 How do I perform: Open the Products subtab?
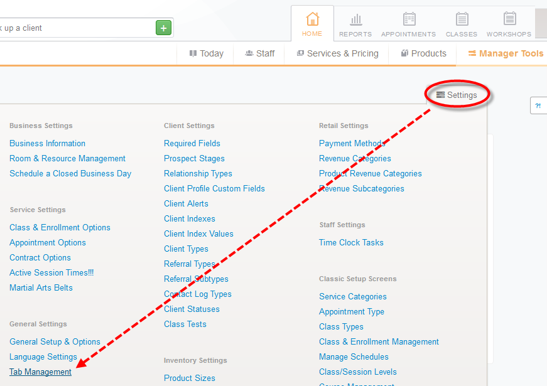click(x=424, y=53)
